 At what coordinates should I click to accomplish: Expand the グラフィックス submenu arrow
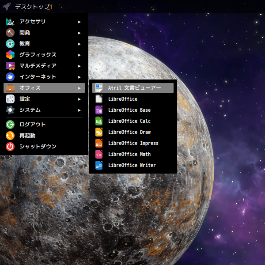click(79, 55)
